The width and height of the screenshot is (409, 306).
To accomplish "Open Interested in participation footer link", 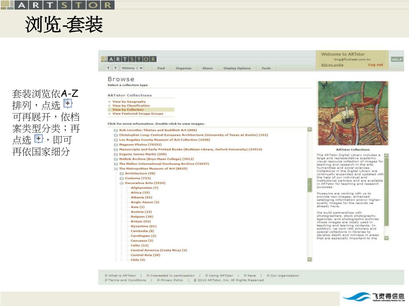I will [172, 276].
